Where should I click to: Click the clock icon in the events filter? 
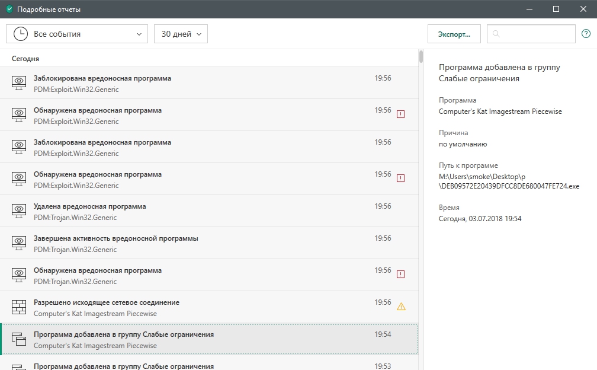(x=20, y=34)
